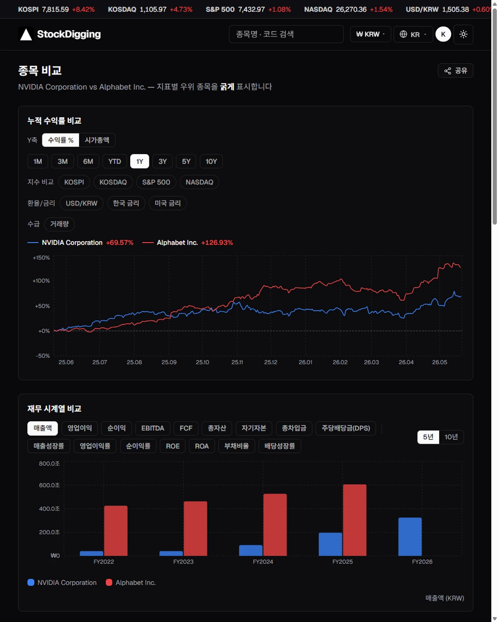This screenshot has height=622, width=498.
Task: Click the 26.05 x-axis label
Action: click(x=439, y=362)
